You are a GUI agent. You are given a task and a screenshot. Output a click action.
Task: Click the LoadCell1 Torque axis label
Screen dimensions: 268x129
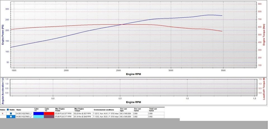(264, 89)
